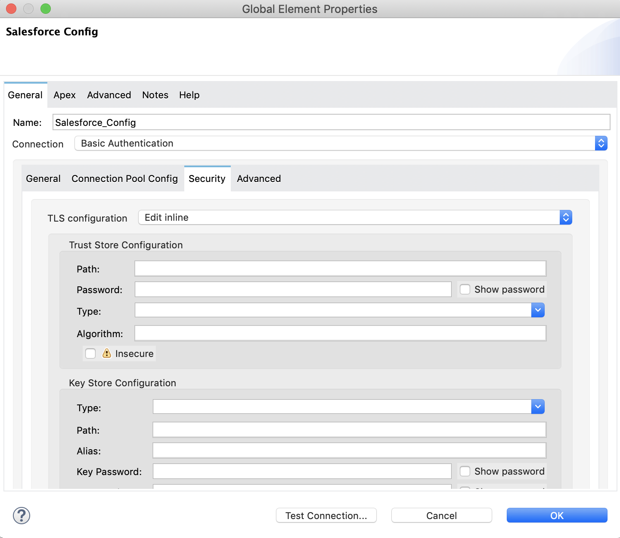Click the Trust Store Algorithm field

point(340,333)
